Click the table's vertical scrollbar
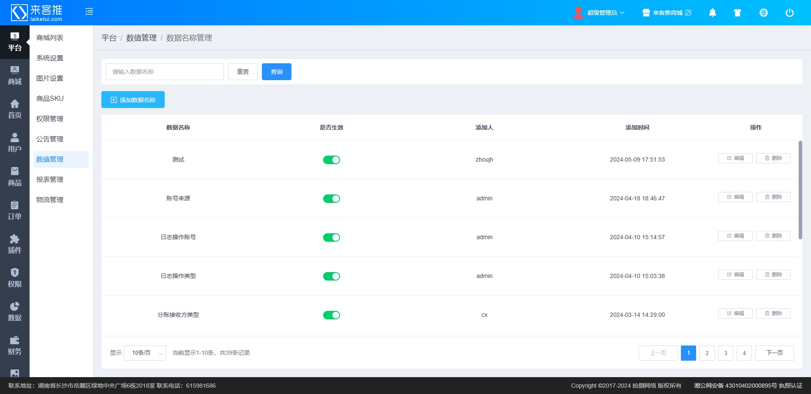This screenshot has height=394, width=811. [x=800, y=190]
